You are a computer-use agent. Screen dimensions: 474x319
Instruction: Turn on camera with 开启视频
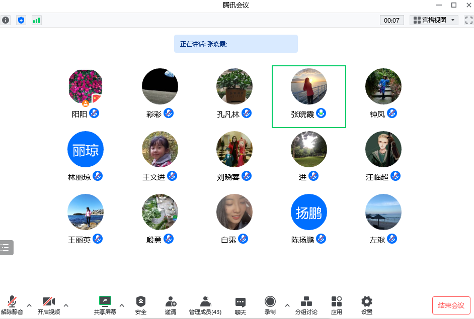49,305
